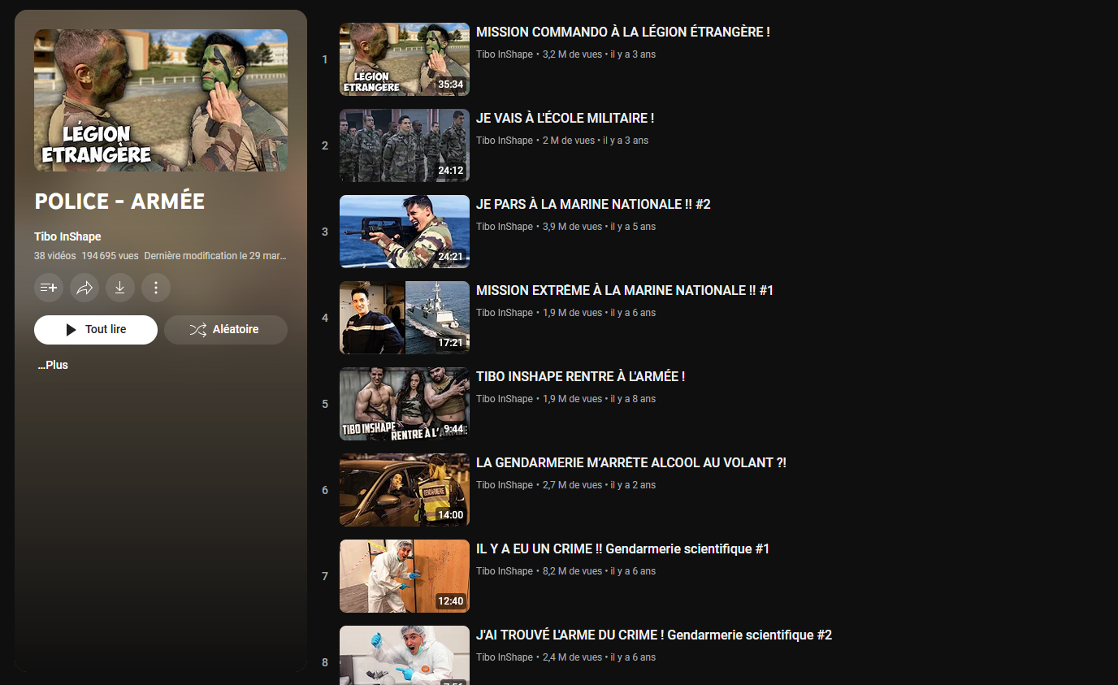Open thumbnail of Gendarmerie scientifique #2 video

(405, 655)
